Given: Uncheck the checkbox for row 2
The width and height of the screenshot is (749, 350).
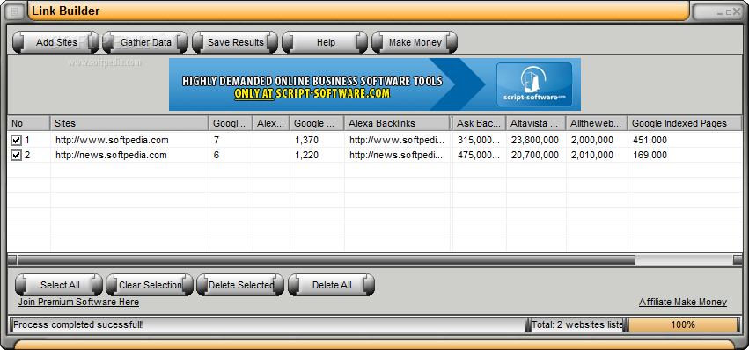Looking at the screenshot, I should 16,155.
